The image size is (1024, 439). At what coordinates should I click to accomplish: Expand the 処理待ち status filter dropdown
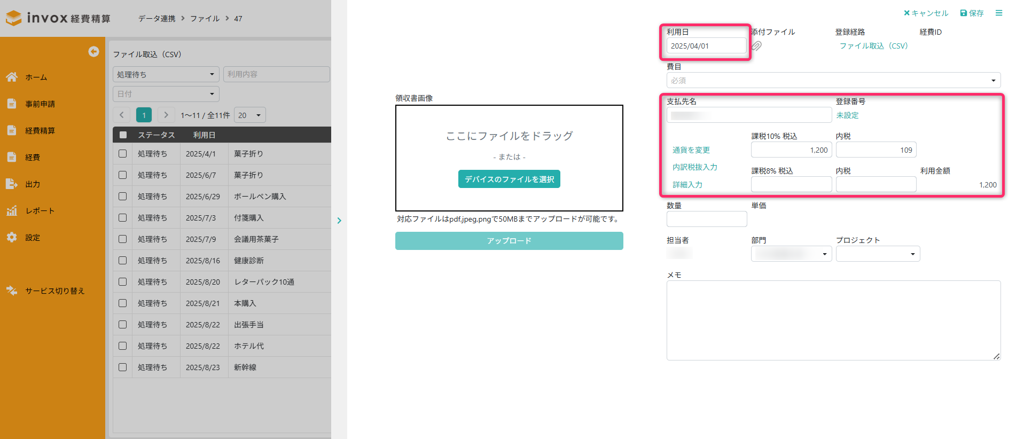pyautogui.click(x=166, y=74)
